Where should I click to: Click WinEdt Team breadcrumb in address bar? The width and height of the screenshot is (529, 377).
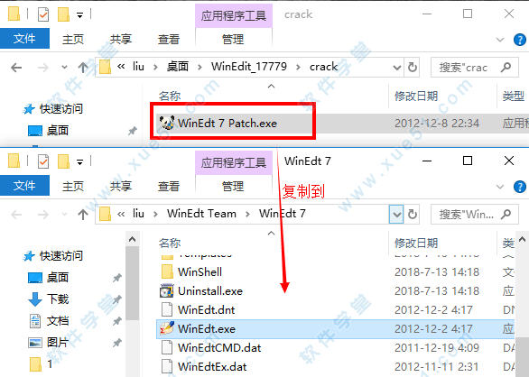[x=201, y=214]
